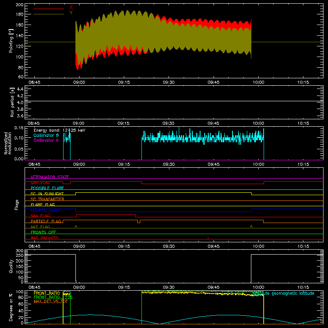
Task: Click the PARTICLE_FLAG label
Action: (46, 221)
